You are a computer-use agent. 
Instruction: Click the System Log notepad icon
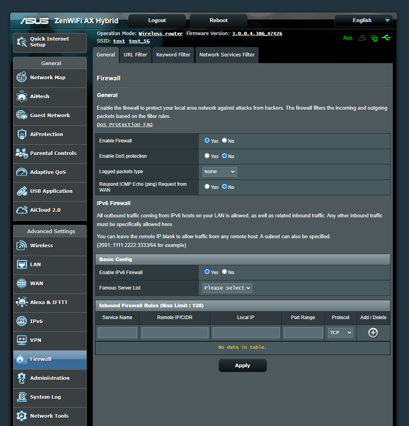pyautogui.click(x=22, y=397)
